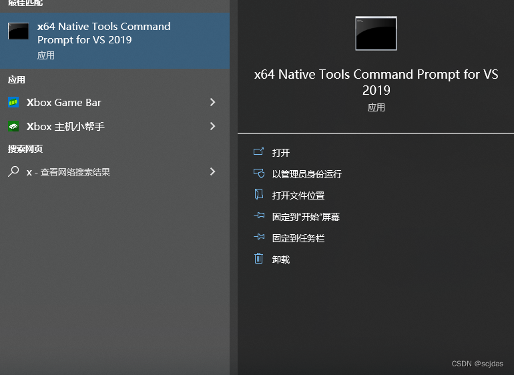Expand the 查看网络搜索结果 chevron arrow

click(212, 171)
